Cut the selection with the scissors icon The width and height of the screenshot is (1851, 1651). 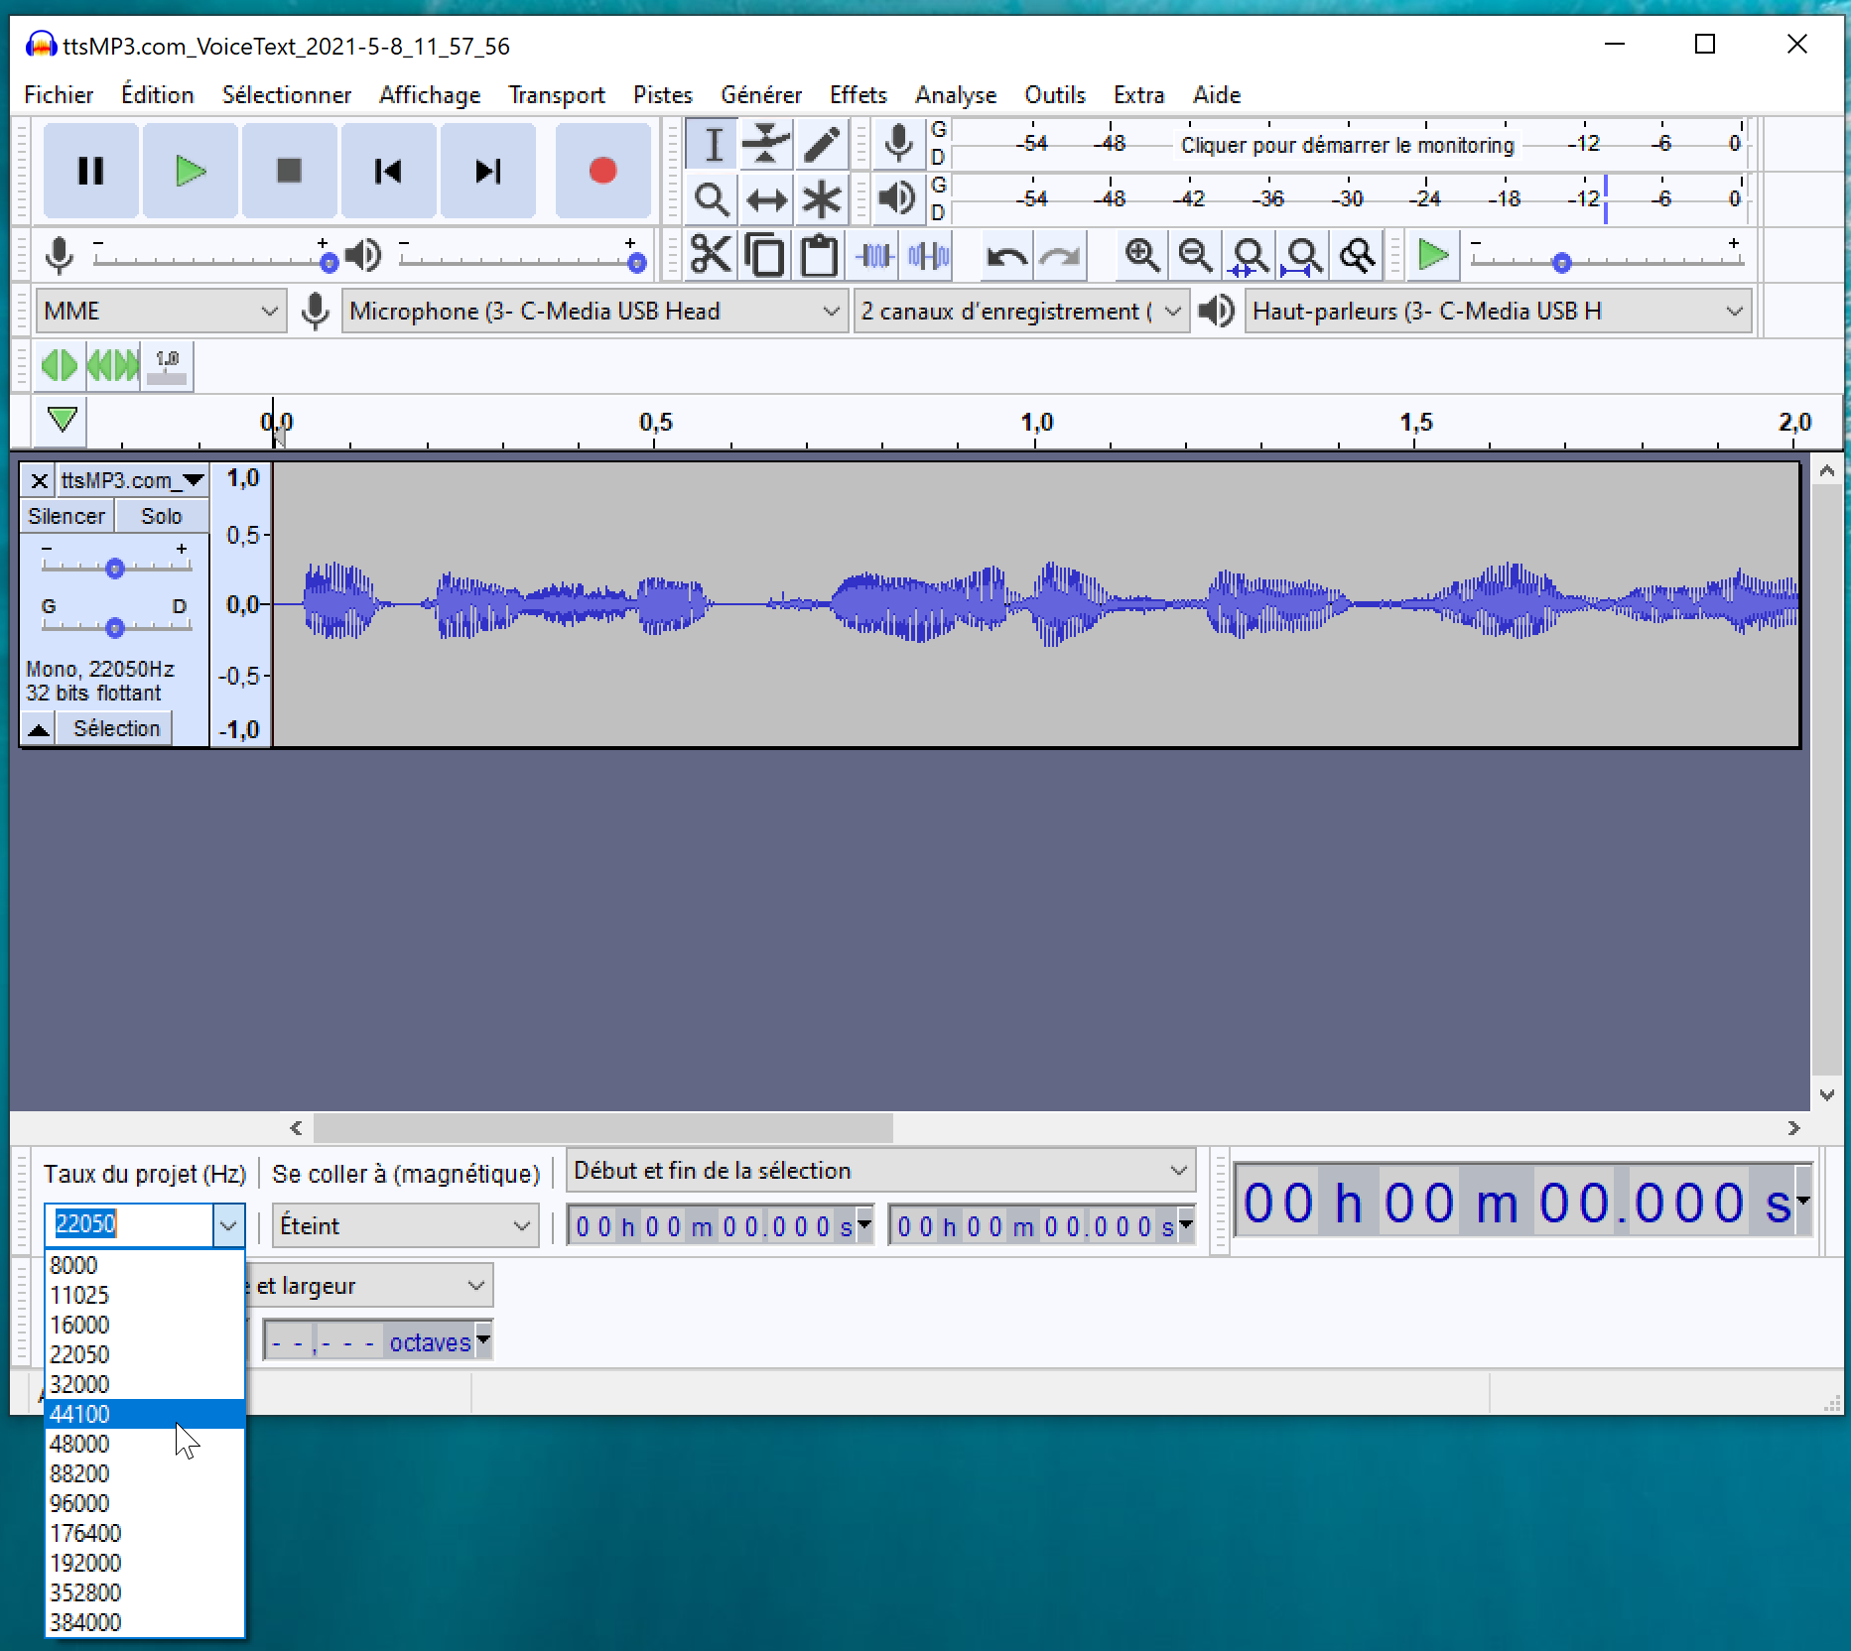[x=711, y=255]
